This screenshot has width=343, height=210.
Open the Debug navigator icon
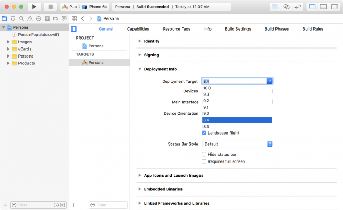pyautogui.click(x=47, y=18)
